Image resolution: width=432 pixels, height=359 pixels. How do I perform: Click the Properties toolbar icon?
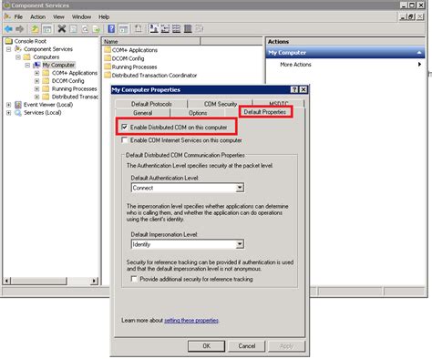(x=73, y=29)
